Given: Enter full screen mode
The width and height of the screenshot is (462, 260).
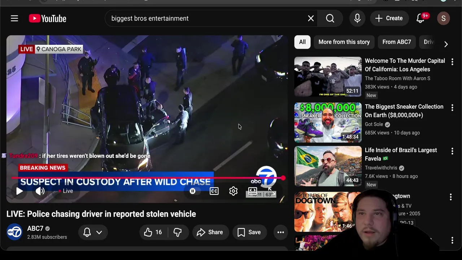Looking at the screenshot, I should click(x=271, y=191).
